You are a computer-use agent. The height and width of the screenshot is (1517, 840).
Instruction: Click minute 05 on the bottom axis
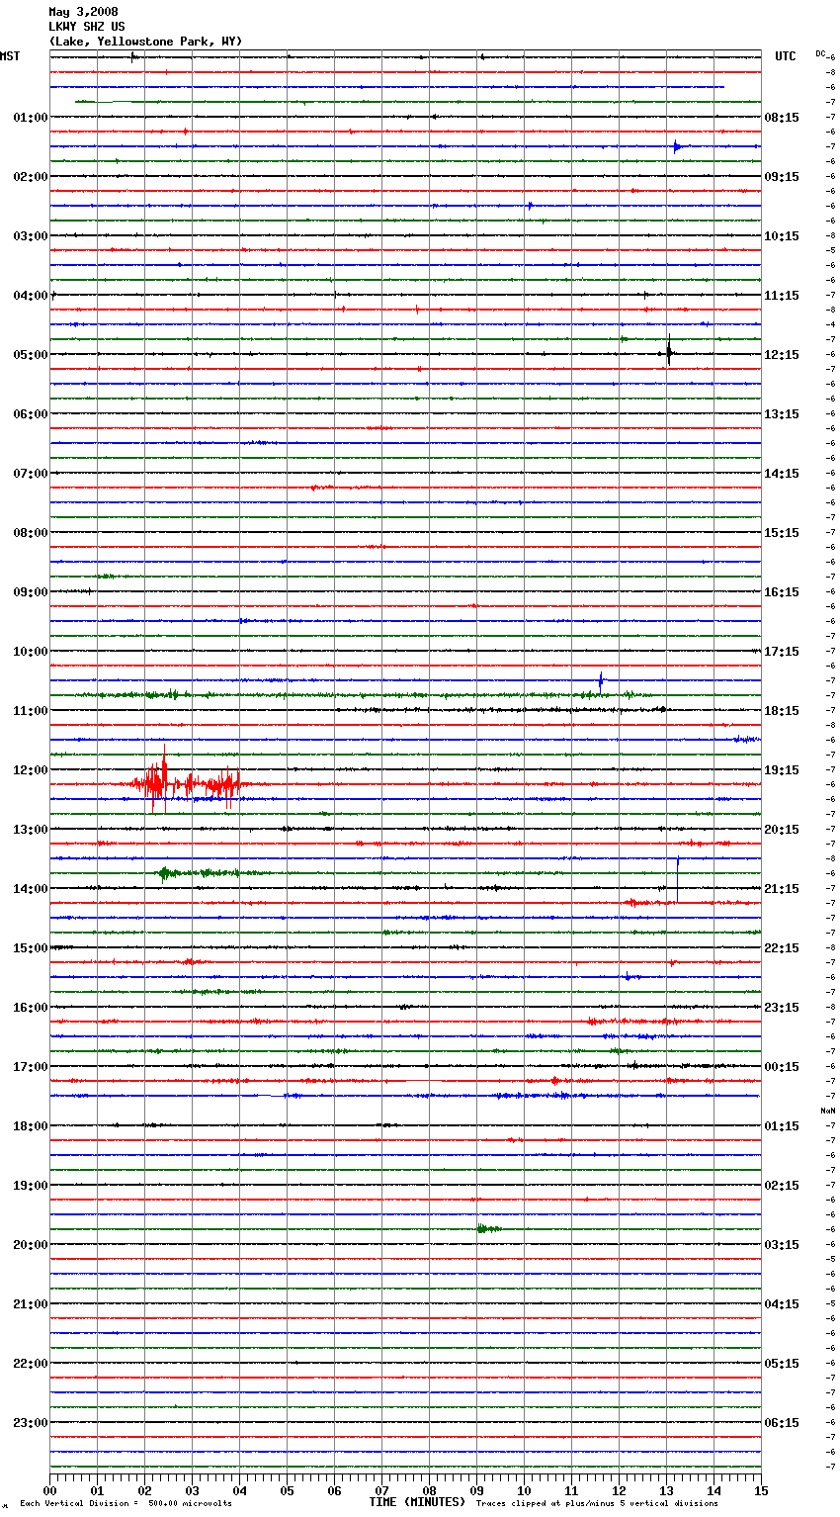click(287, 1490)
